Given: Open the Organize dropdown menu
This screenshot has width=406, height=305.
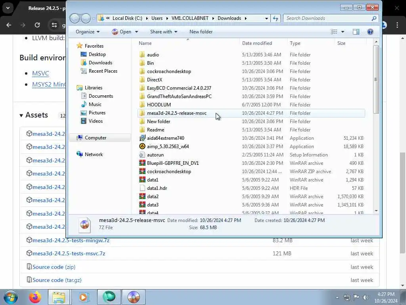Looking at the screenshot, I should 88,32.
